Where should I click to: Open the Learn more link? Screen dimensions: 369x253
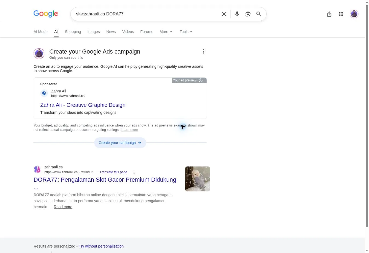click(129, 130)
